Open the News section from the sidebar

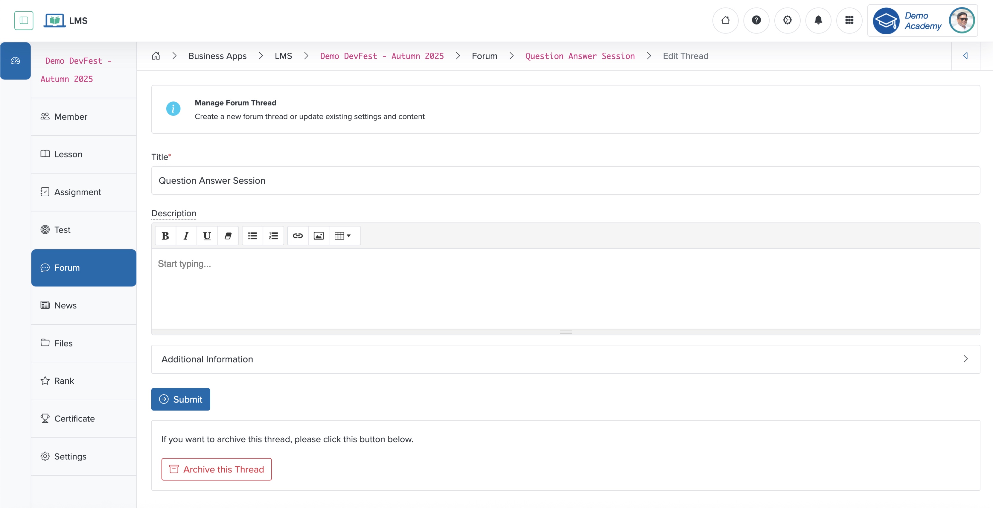coord(66,305)
